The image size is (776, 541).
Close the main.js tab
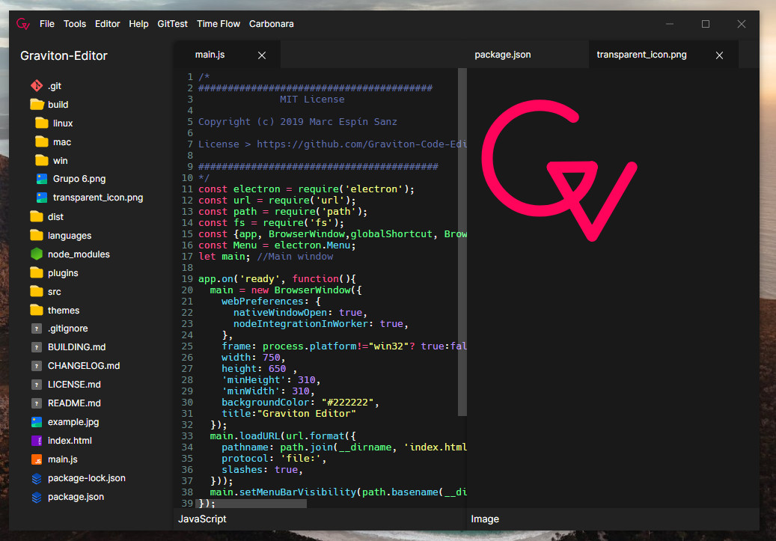(262, 55)
